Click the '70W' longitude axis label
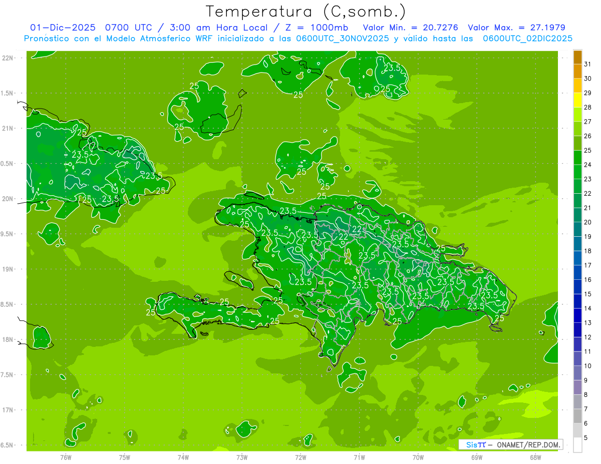This screenshot has width=601, height=464. click(418, 457)
